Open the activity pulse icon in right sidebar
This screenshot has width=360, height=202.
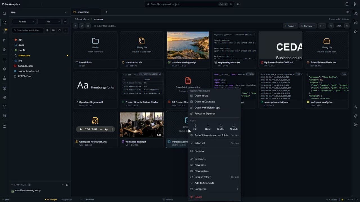coord(355,107)
